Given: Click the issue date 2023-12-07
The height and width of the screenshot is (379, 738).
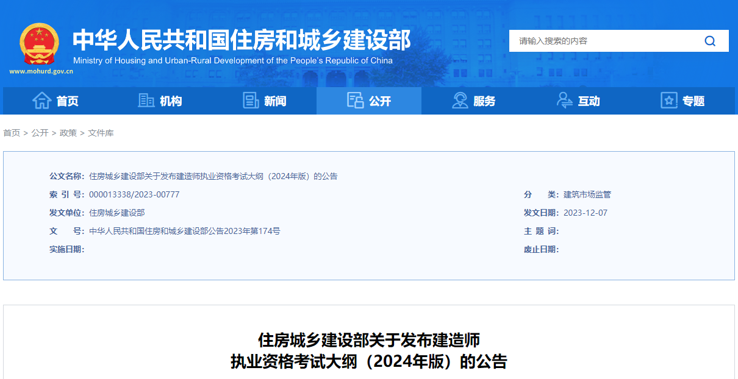Looking at the screenshot, I should coord(586,213).
